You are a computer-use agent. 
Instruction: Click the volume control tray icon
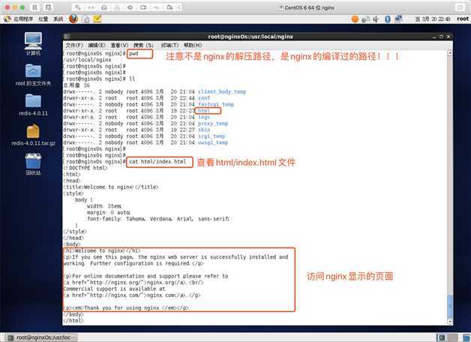click(376, 19)
